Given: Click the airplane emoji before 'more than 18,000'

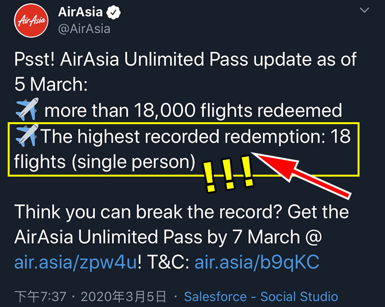Looking at the screenshot, I should point(27,109).
